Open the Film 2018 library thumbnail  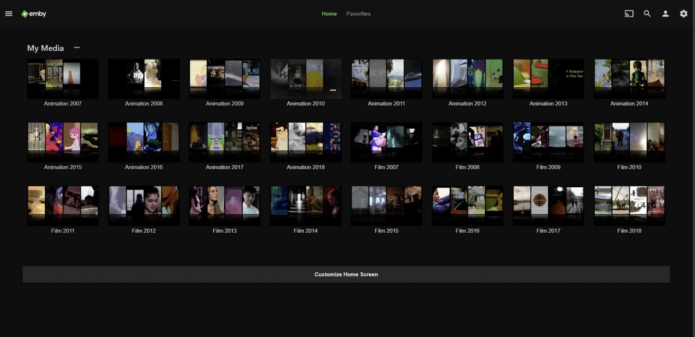629,206
